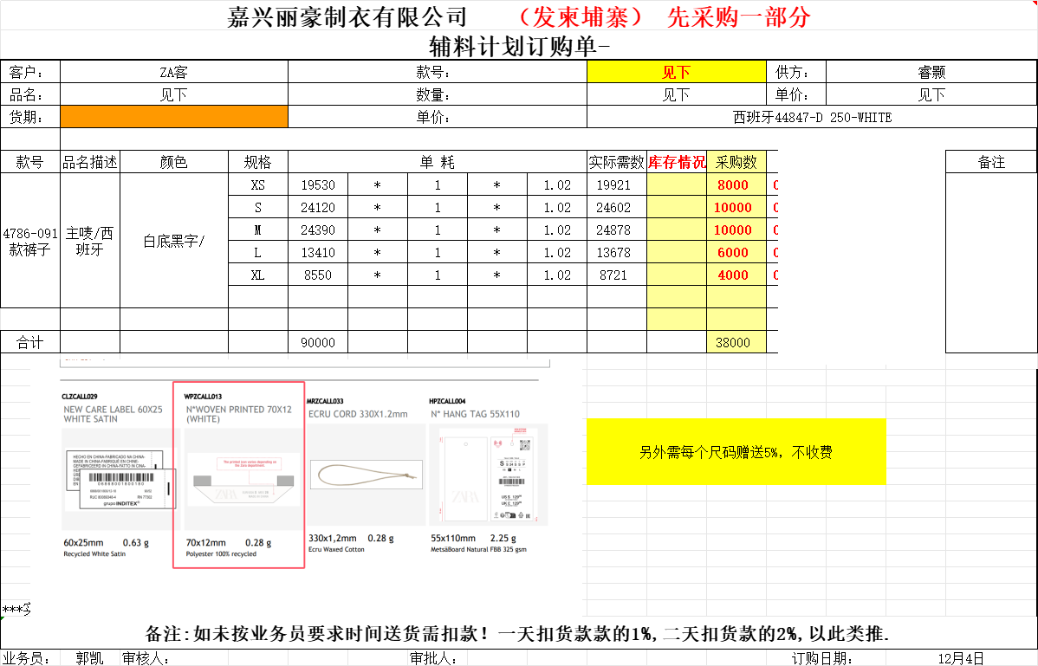Click the total quantity cell 90000

click(317, 342)
